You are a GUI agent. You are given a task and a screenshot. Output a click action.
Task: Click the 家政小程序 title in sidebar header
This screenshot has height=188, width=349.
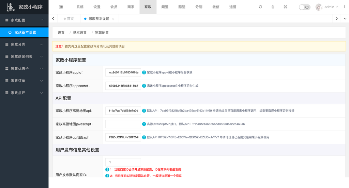31,7
